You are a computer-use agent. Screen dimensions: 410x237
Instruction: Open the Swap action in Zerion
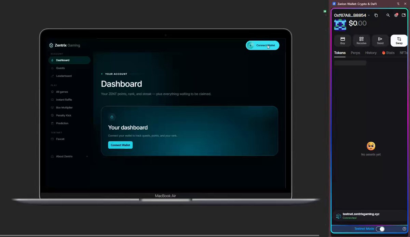pyautogui.click(x=399, y=41)
